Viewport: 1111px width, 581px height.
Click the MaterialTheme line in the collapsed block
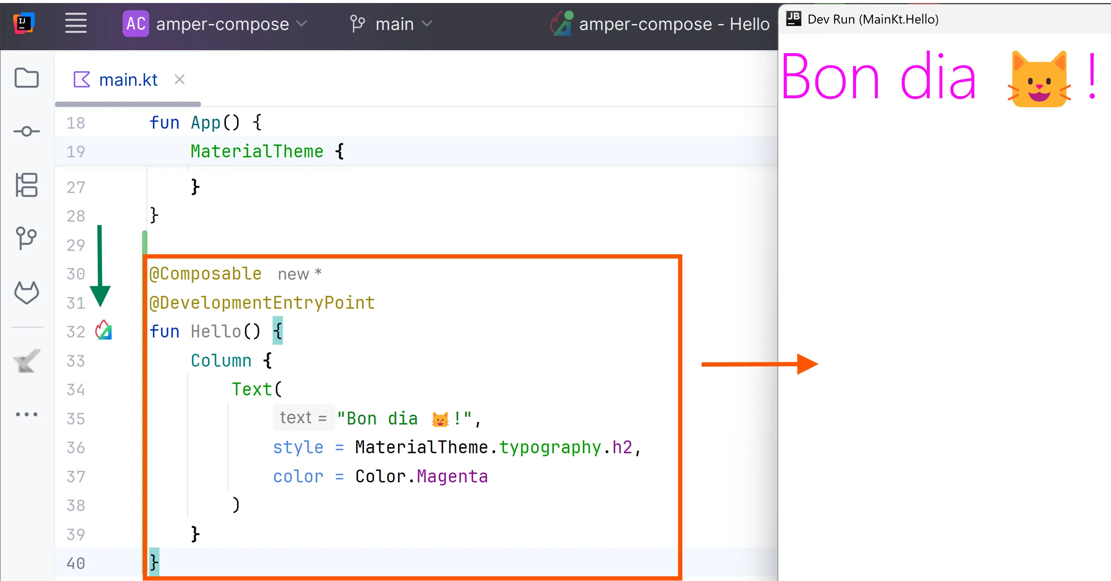(x=257, y=151)
